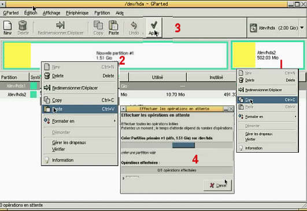Click the Paste clipboard toolbar icon
The width and height of the screenshot is (307, 211).
(x=113, y=25)
